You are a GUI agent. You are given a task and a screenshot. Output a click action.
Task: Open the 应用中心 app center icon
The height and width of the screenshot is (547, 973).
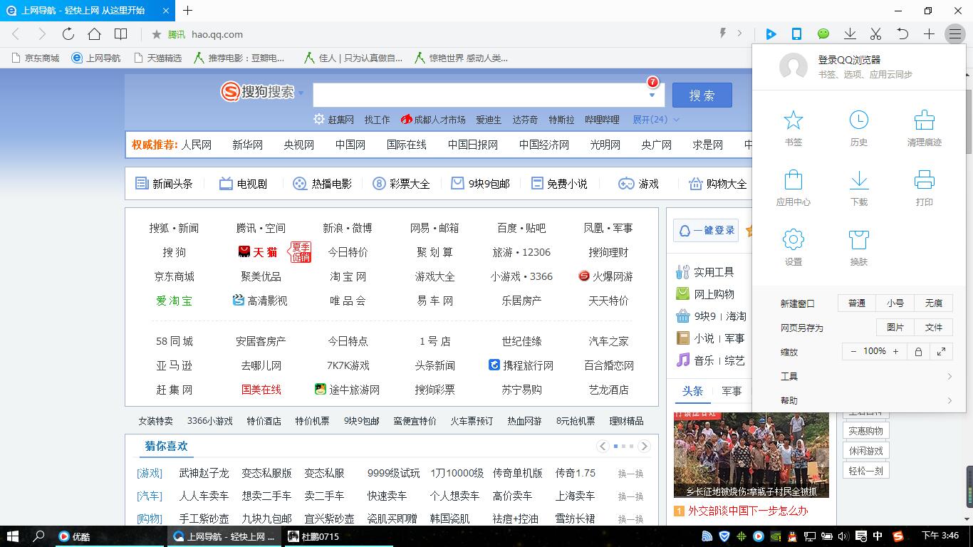[793, 179]
